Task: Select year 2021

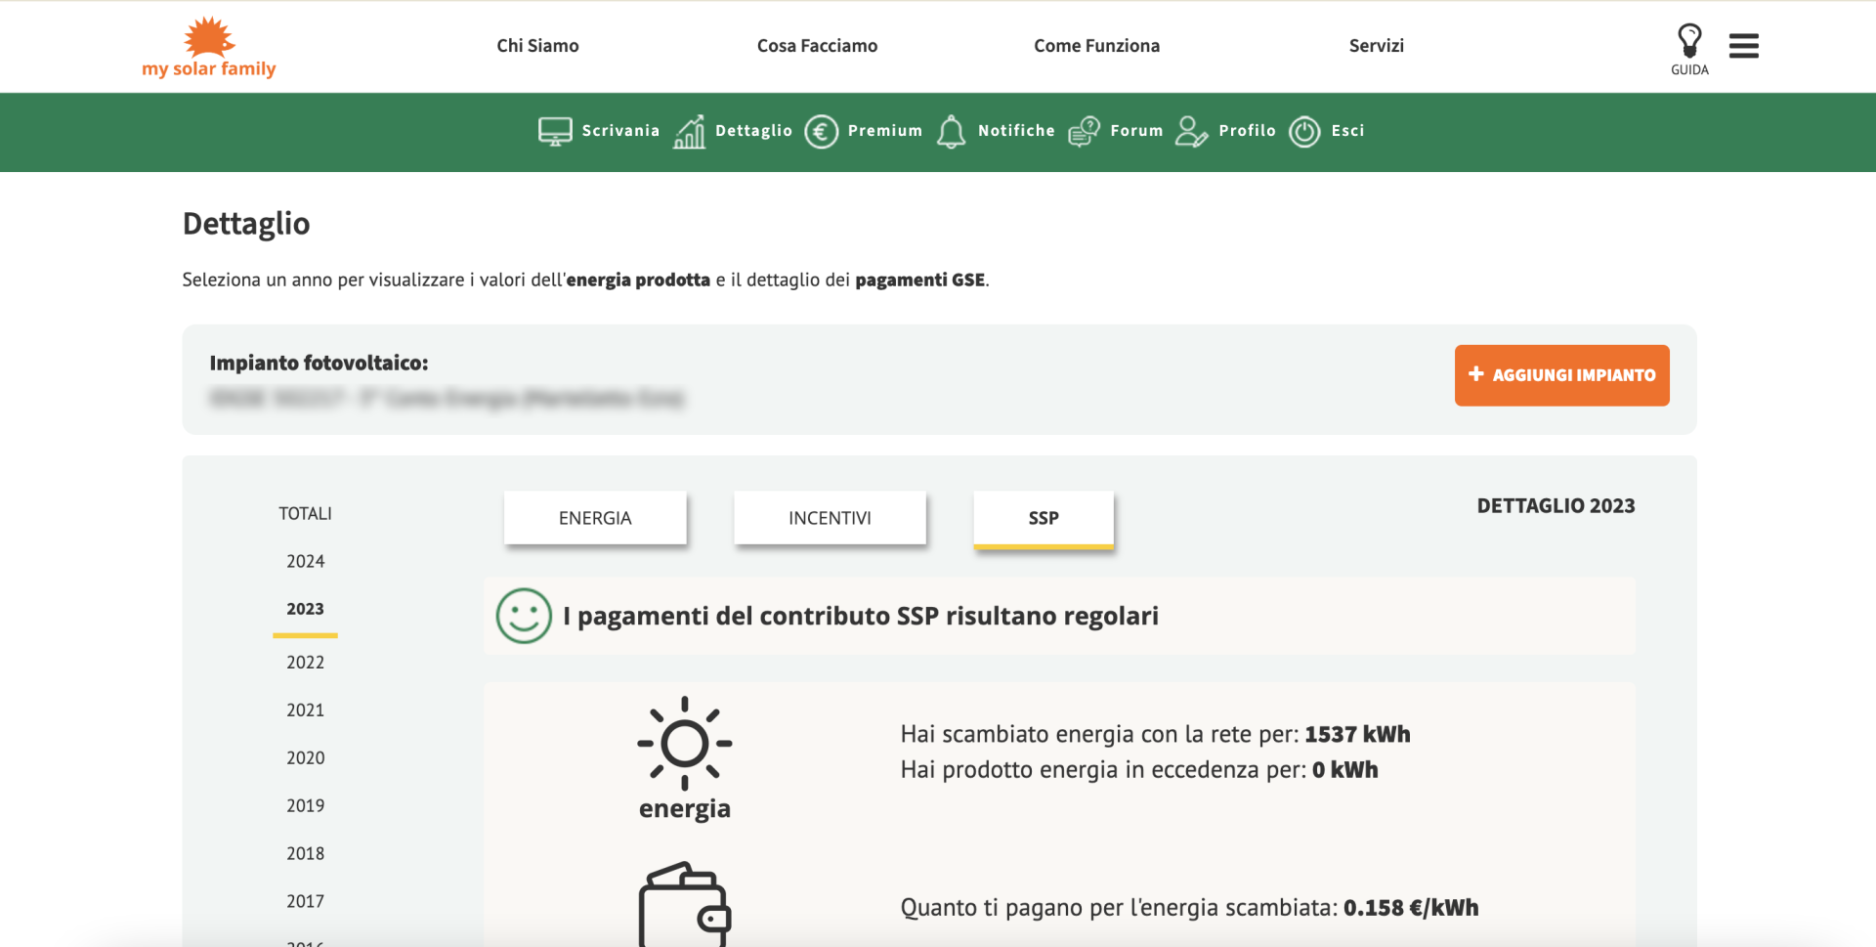Action: [305, 710]
